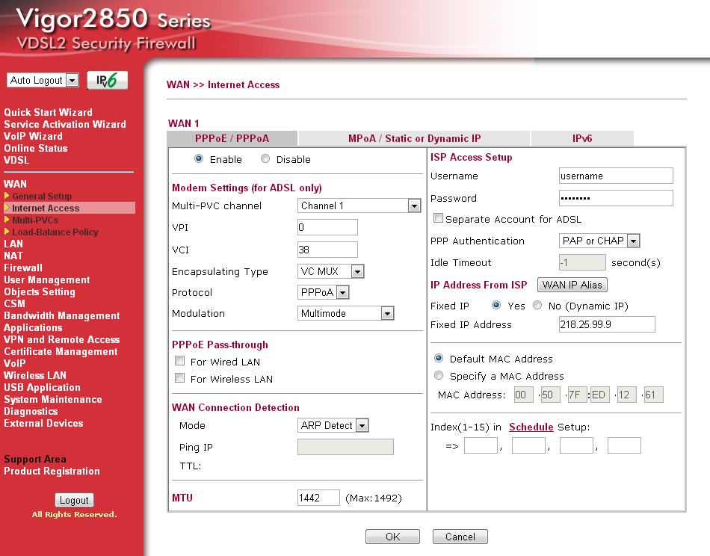
Task: Open the IPv6 configuration tab
Action: (581, 138)
